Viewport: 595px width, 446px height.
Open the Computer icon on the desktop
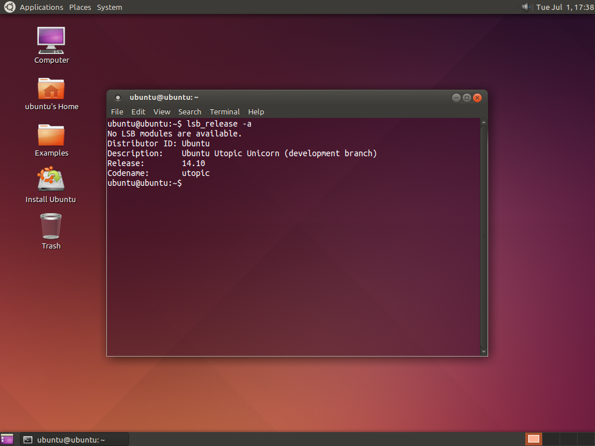pos(51,41)
